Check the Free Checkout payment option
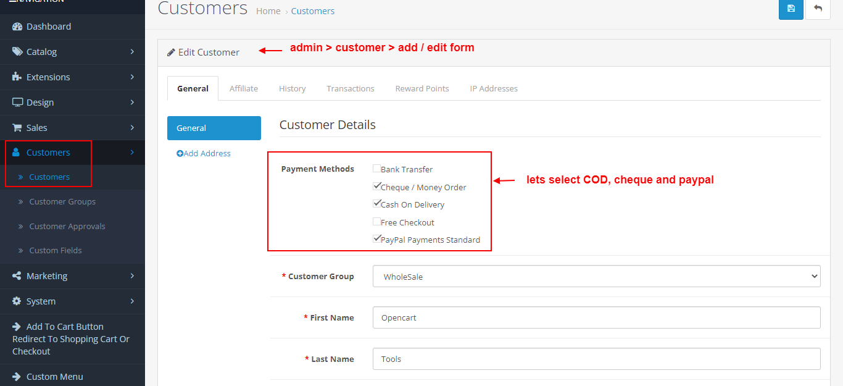843x386 pixels. [376, 220]
